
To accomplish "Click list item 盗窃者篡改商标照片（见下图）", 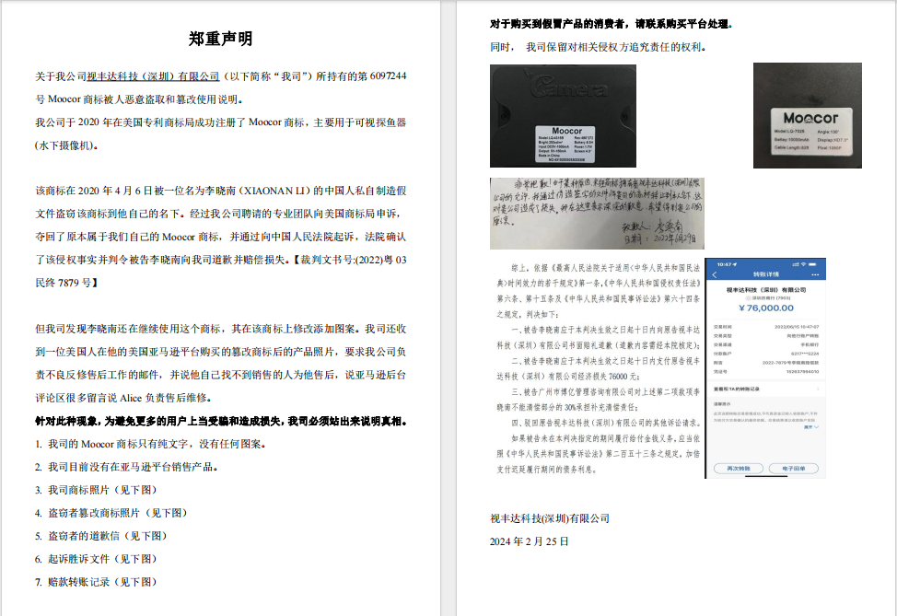I will [x=111, y=513].
